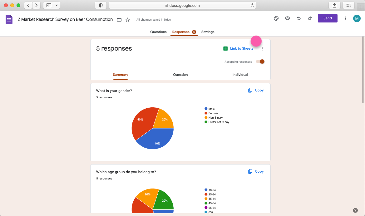Switch to the Settings tab
Screen dimensions: 365x216
point(208,32)
